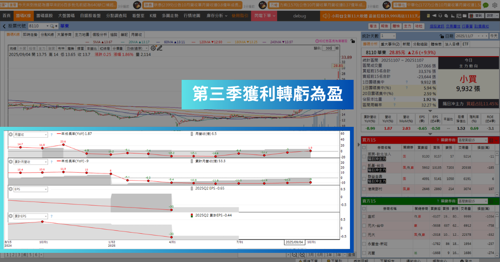This screenshot has width=500, height=262.
Task: Toggle checkbox for 元大-台中 row
Action: coord(364,226)
